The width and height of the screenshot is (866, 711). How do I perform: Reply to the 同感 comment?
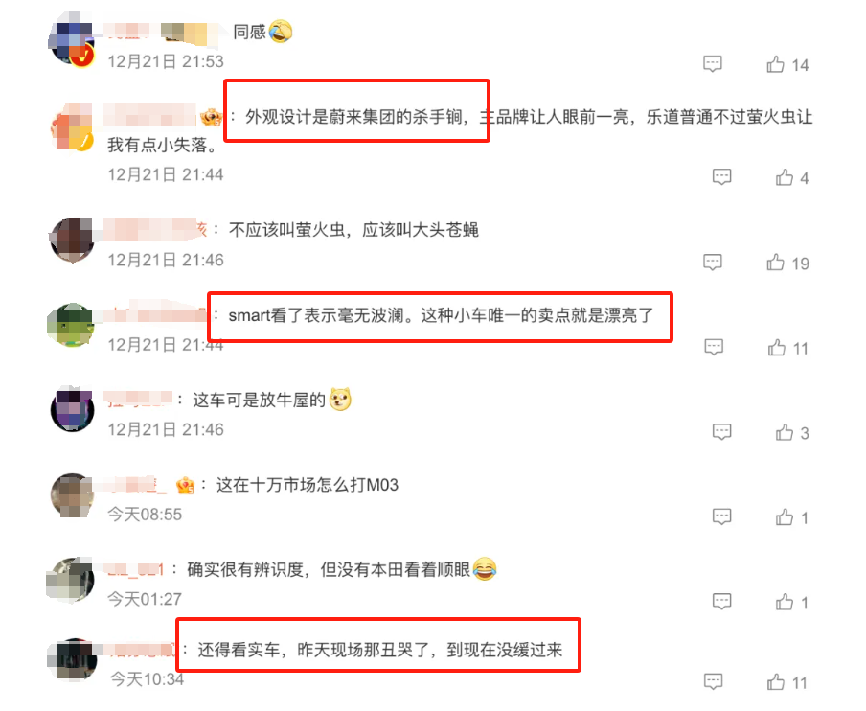(x=713, y=64)
